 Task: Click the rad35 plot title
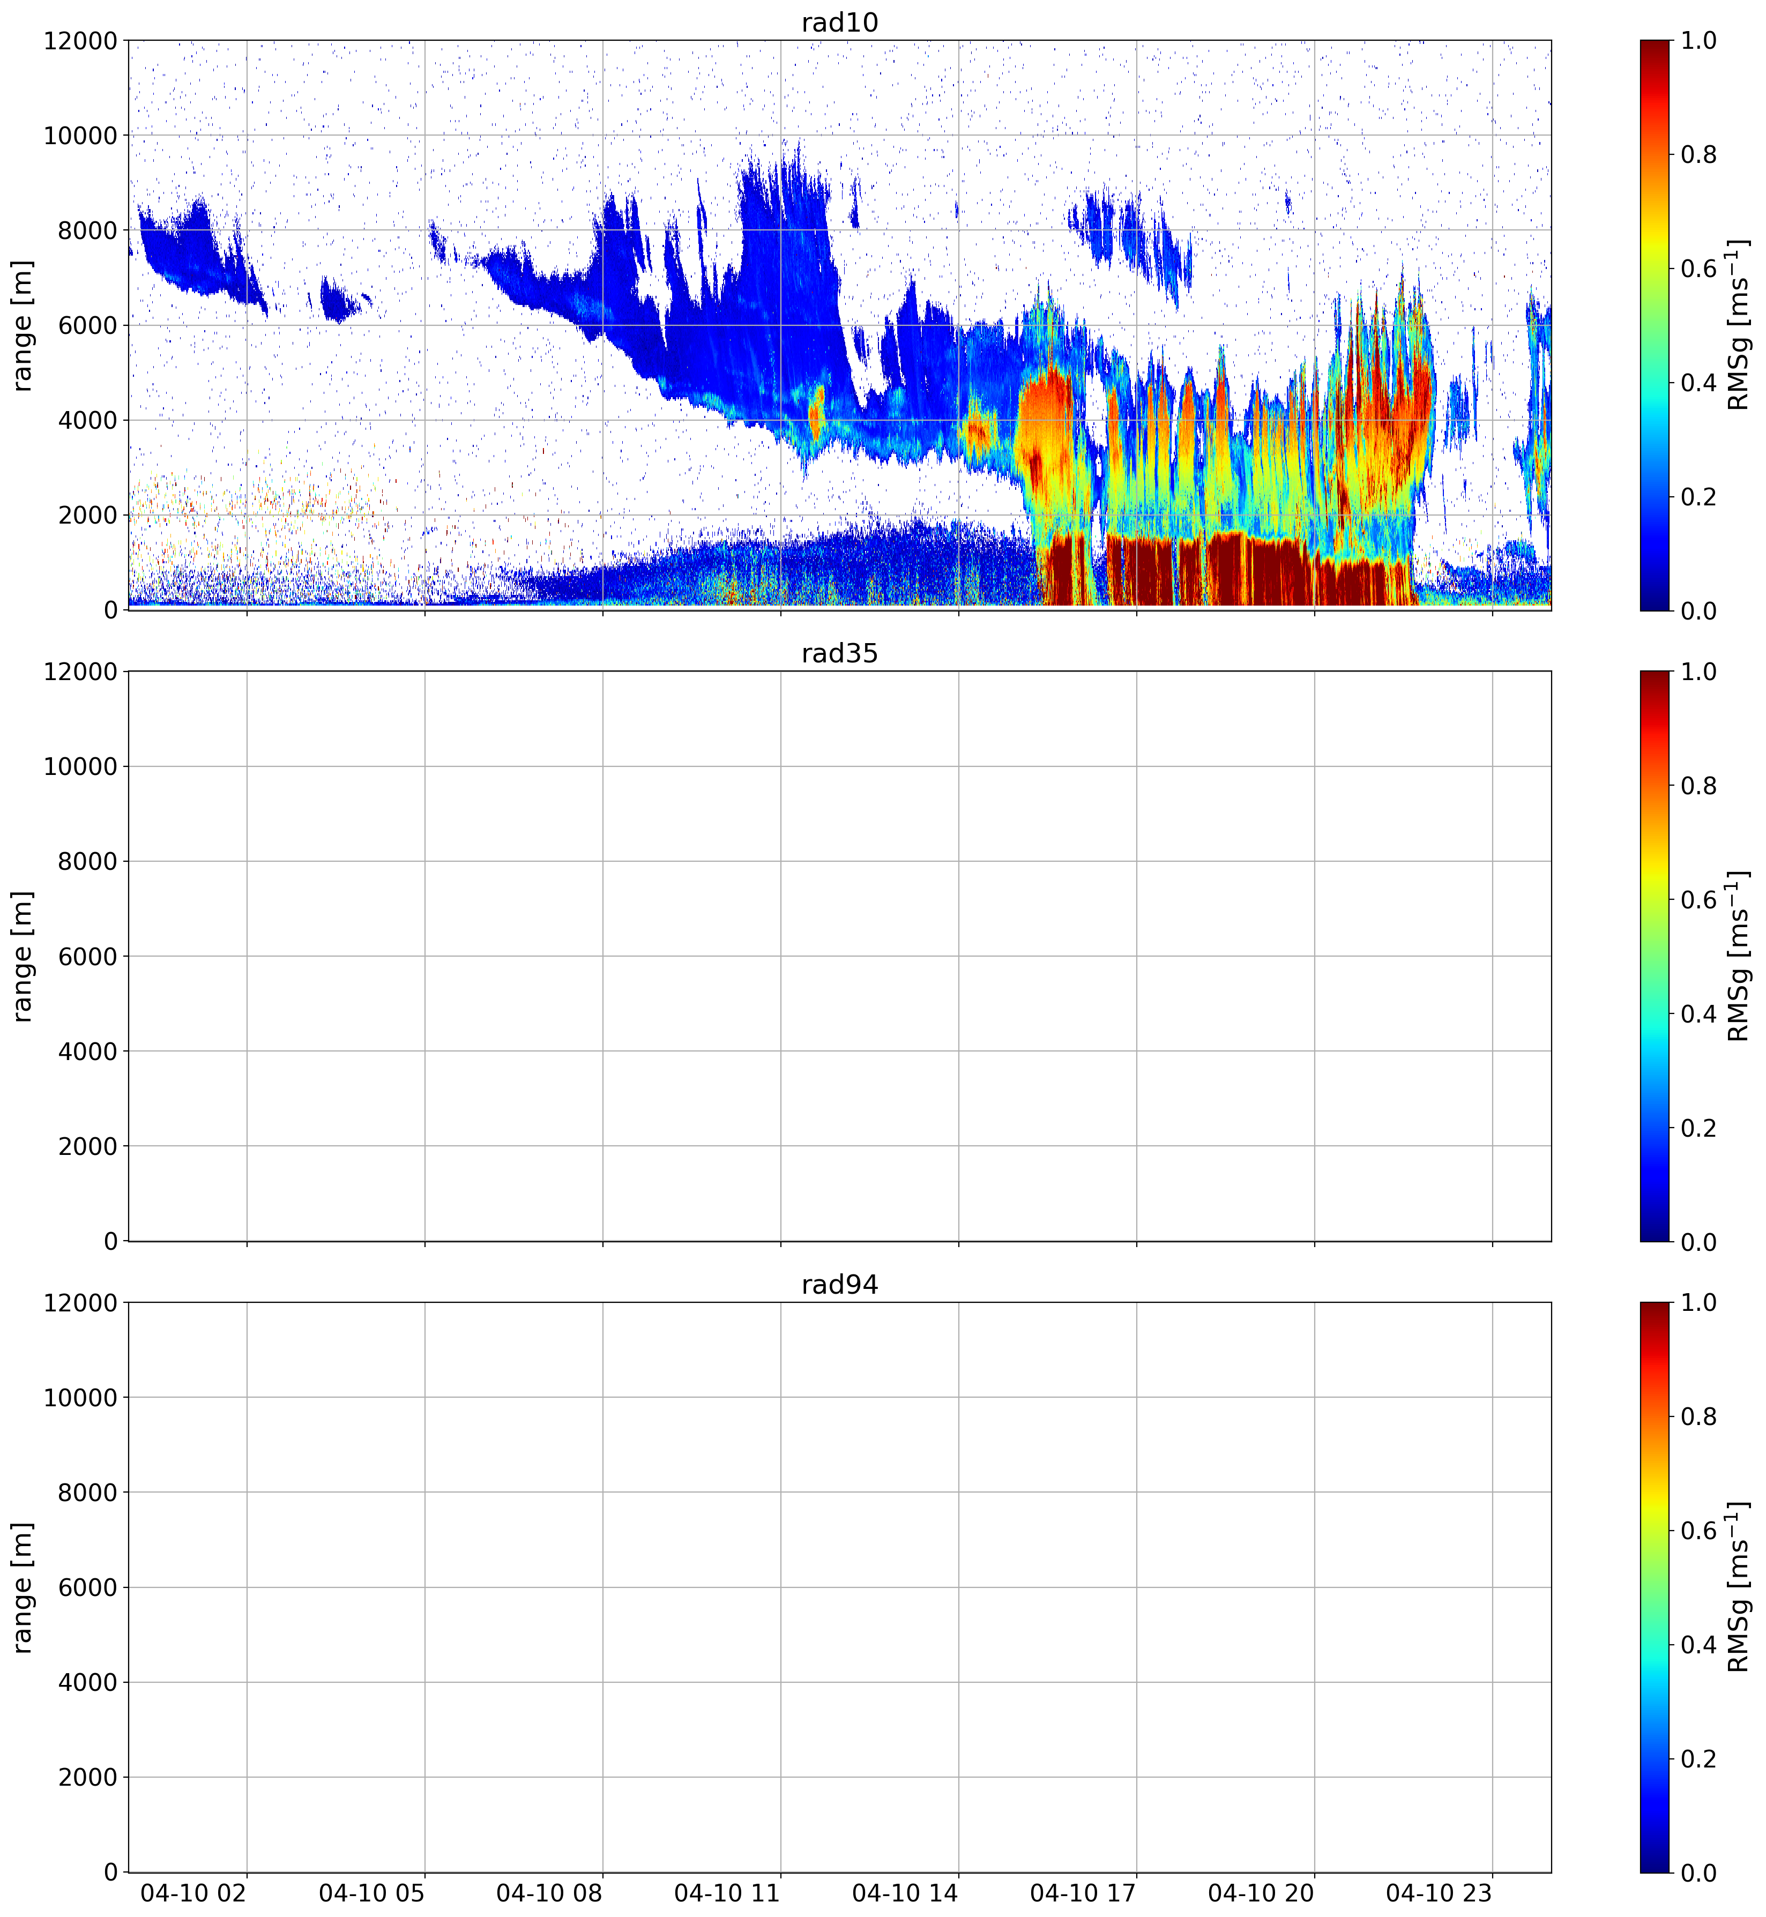pos(839,654)
